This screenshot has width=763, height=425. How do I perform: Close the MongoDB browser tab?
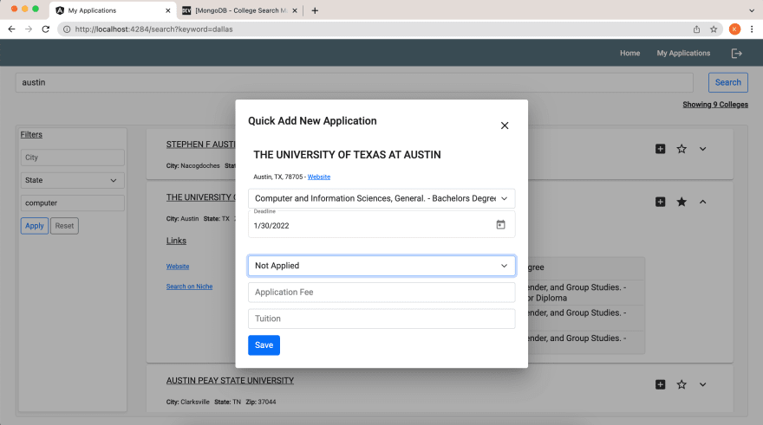point(295,10)
